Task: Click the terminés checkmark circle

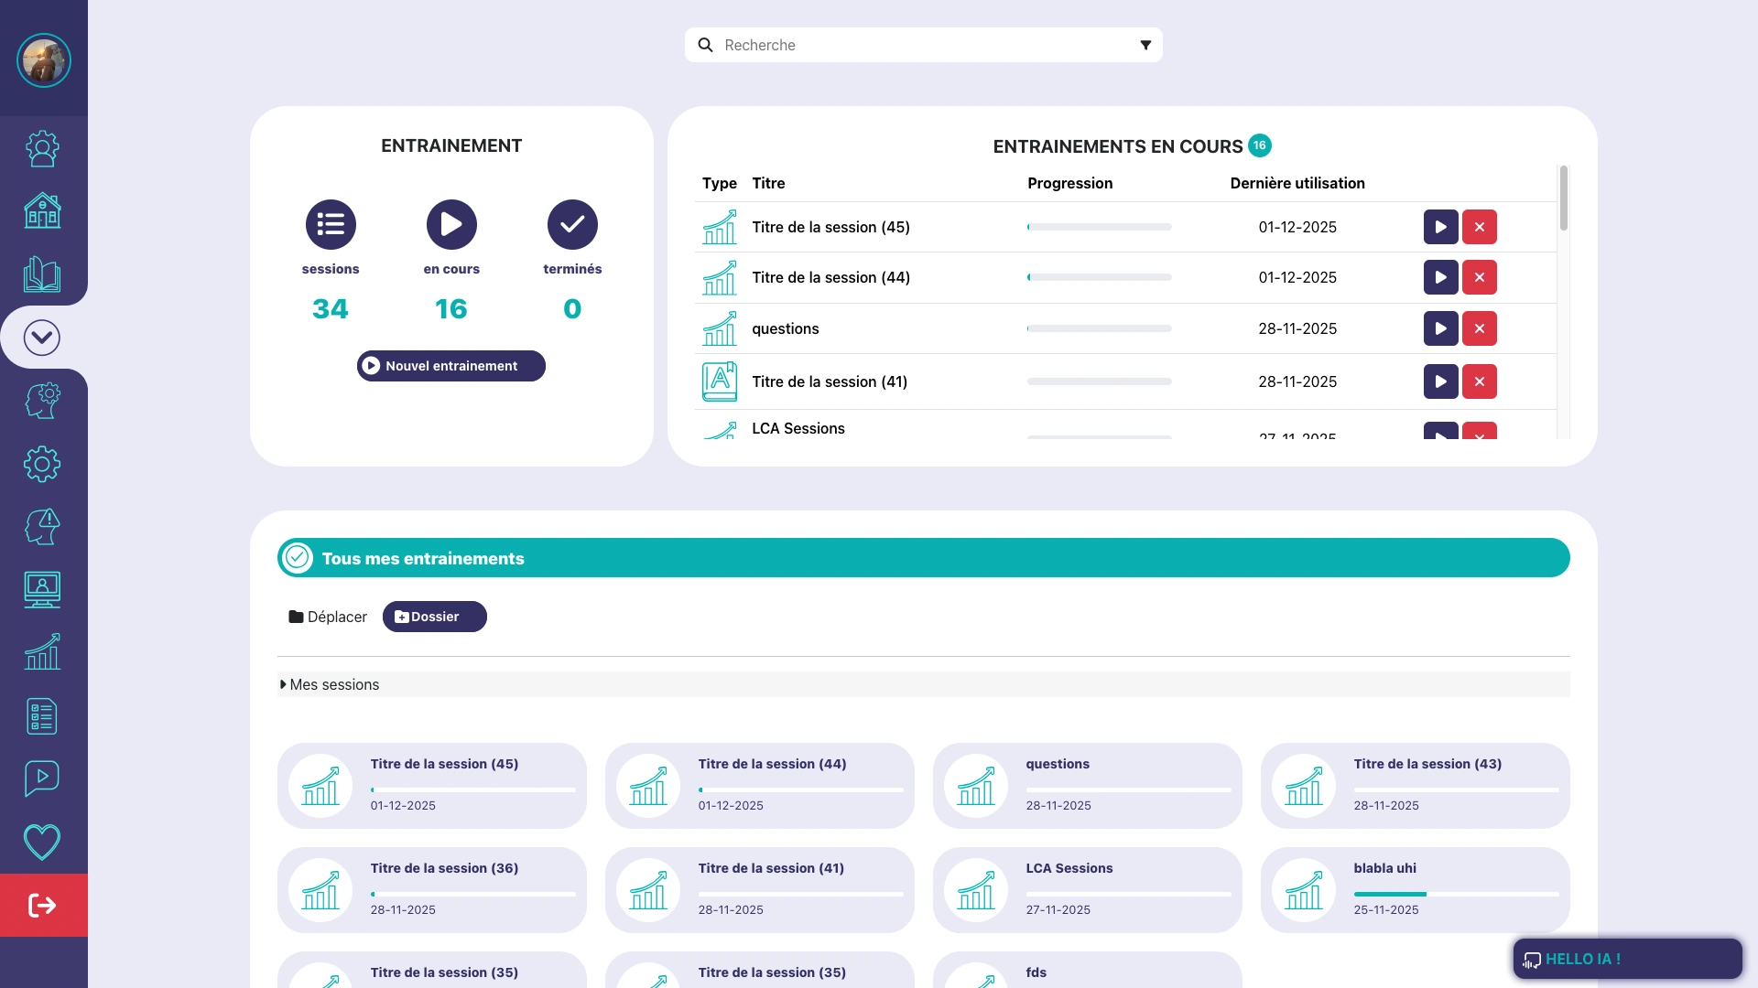Action: pyautogui.click(x=572, y=224)
